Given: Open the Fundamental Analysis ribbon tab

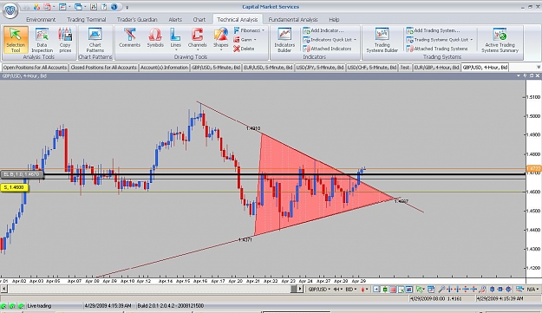Looking at the screenshot, I should (293, 19).
